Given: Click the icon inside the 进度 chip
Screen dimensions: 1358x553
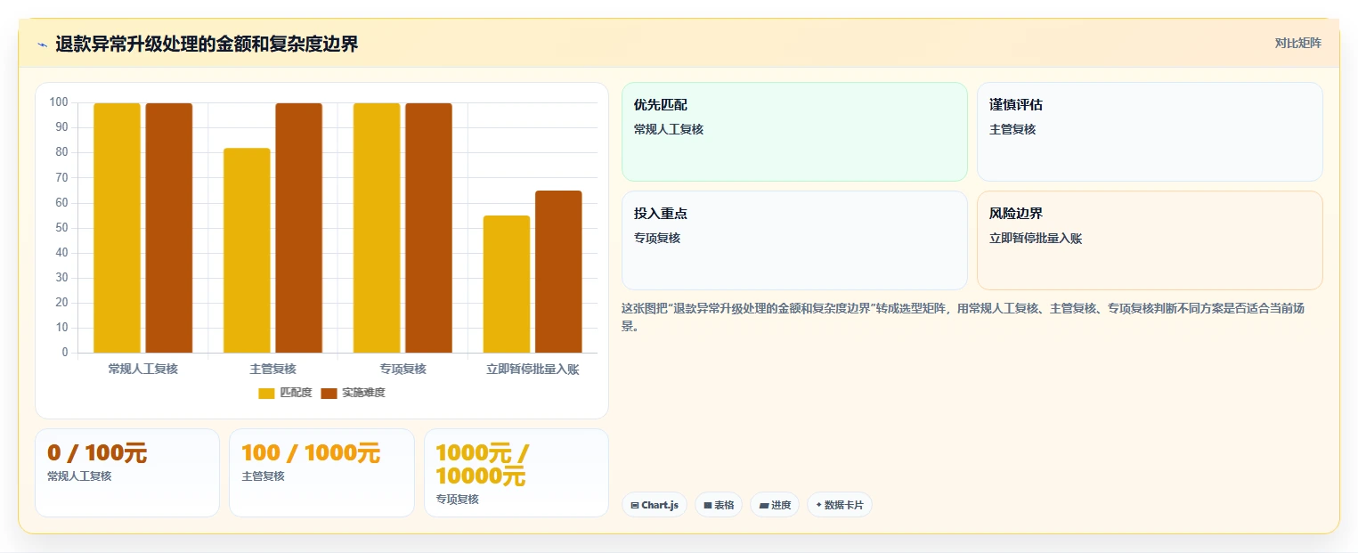Looking at the screenshot, I should coord(763,505).
